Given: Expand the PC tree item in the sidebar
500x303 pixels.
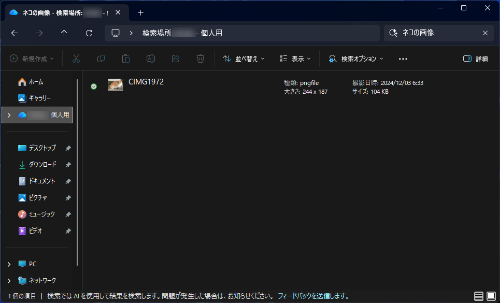Looking at the screenshot, I should coord(9,264).
